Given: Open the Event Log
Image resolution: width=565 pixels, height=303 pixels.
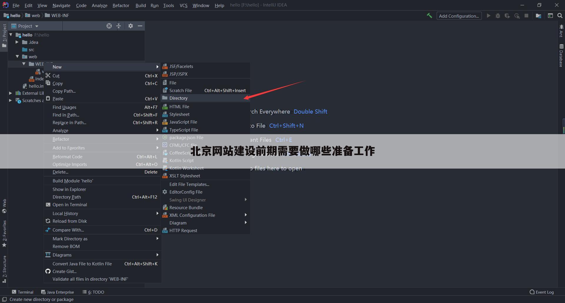Looking at the screenshot, I should [542, 292].
